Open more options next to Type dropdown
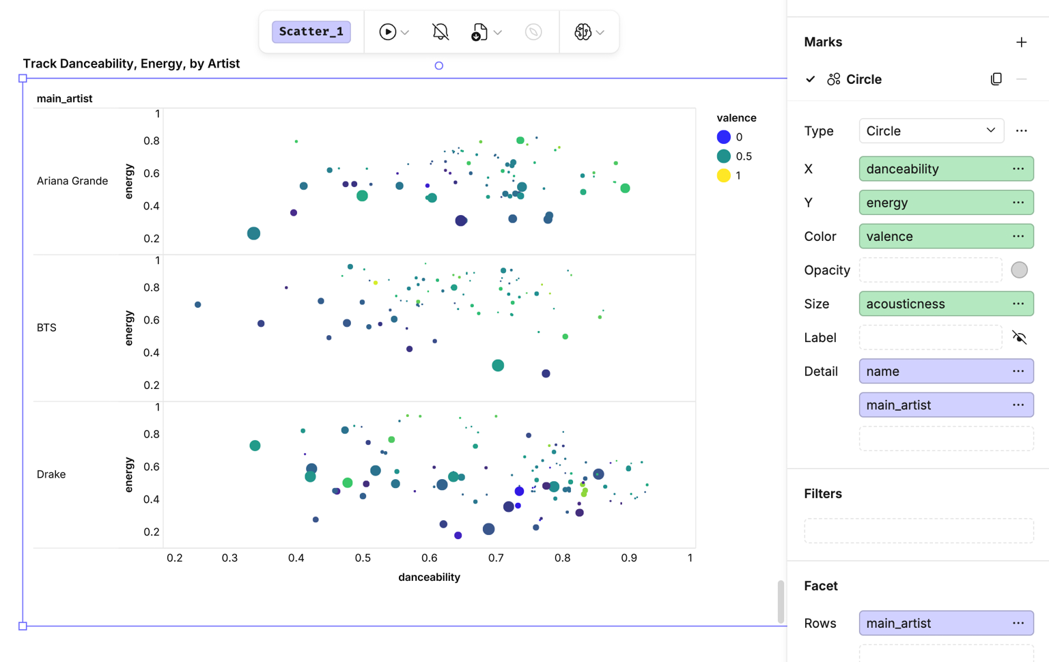The image size is (1049, 662). click(1021, 131)
